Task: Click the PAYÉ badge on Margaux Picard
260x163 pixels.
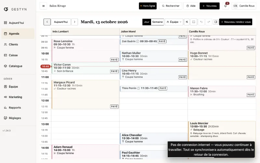Action: click(x=114, y=107)
